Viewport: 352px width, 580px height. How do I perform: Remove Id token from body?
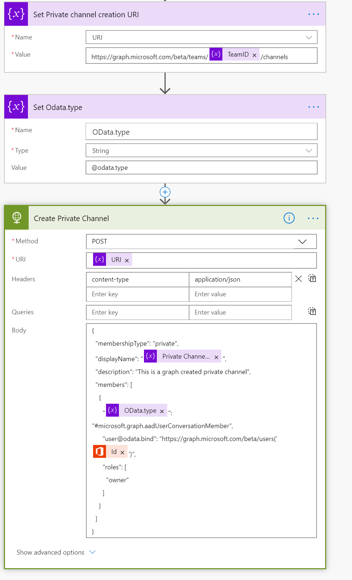click(x=122, y=452)
